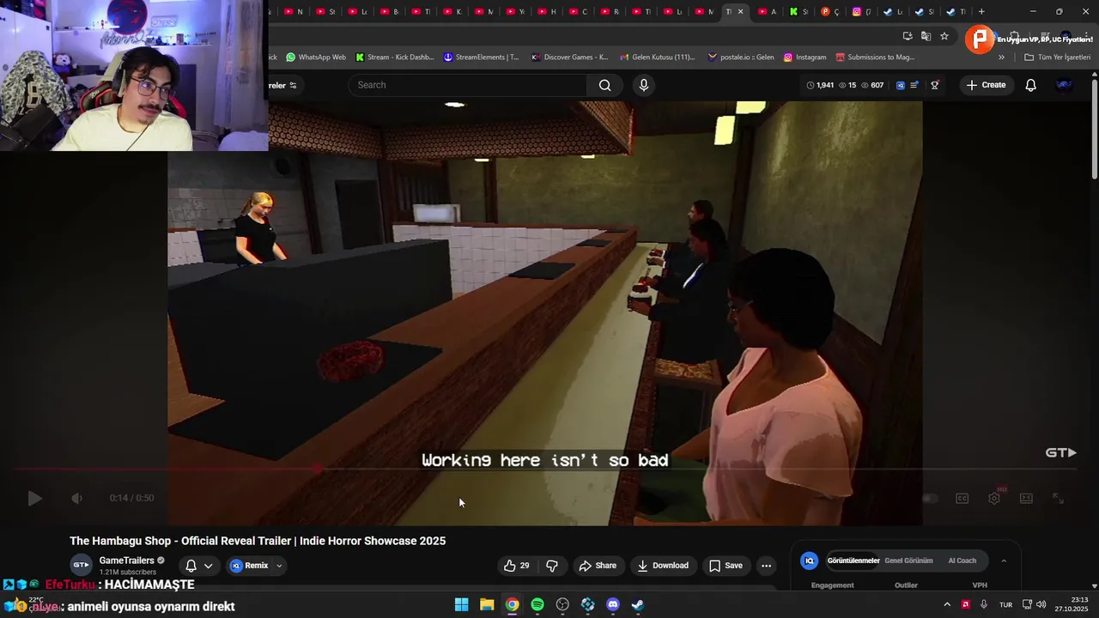Click the IQ logo in vidIQ panel
This screenshot has height=618, width=1099.
point(809,560)
